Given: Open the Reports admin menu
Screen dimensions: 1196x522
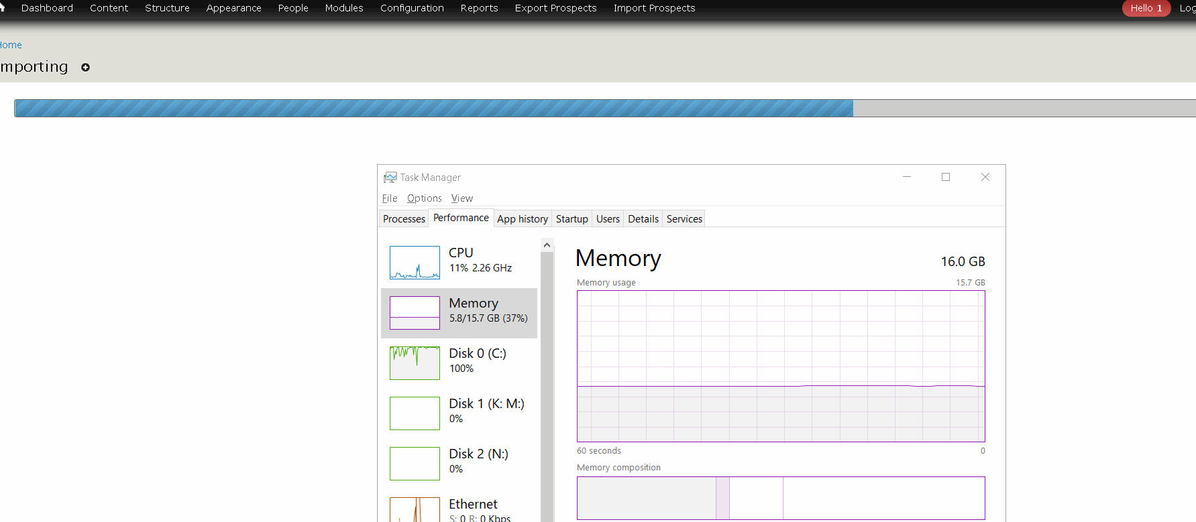Looking at the screenshot, I should [x=479, y=8].
